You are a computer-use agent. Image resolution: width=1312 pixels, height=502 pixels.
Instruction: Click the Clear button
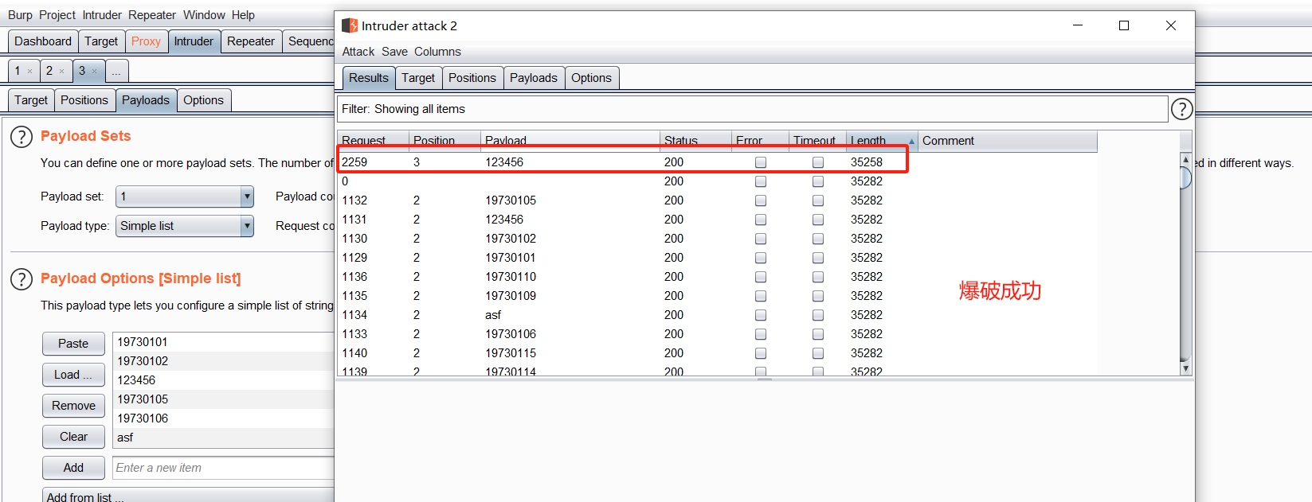(73, 437)
